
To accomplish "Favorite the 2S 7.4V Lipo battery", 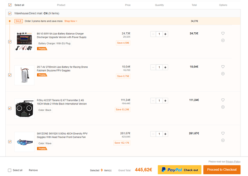I will tap(223, 67).
